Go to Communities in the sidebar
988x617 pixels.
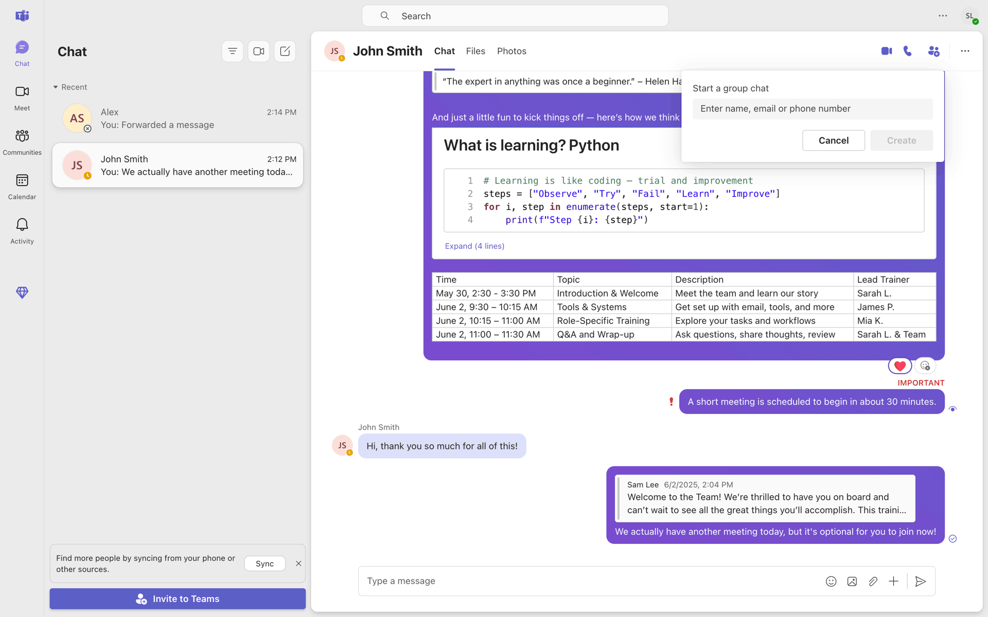(x=22, y=142)
